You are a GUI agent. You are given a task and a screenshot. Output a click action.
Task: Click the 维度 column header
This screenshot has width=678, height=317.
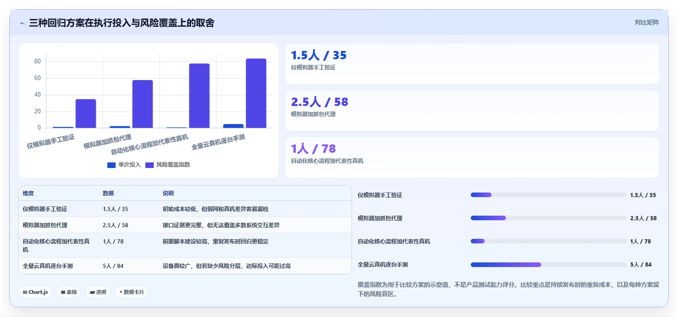tap(28, 193)
